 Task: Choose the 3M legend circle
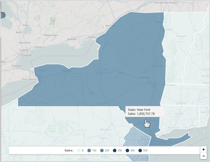[114, 150]
